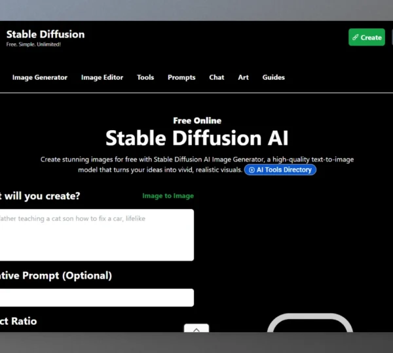Open the Chat page

pyautogui.click(x=217, y=77)
